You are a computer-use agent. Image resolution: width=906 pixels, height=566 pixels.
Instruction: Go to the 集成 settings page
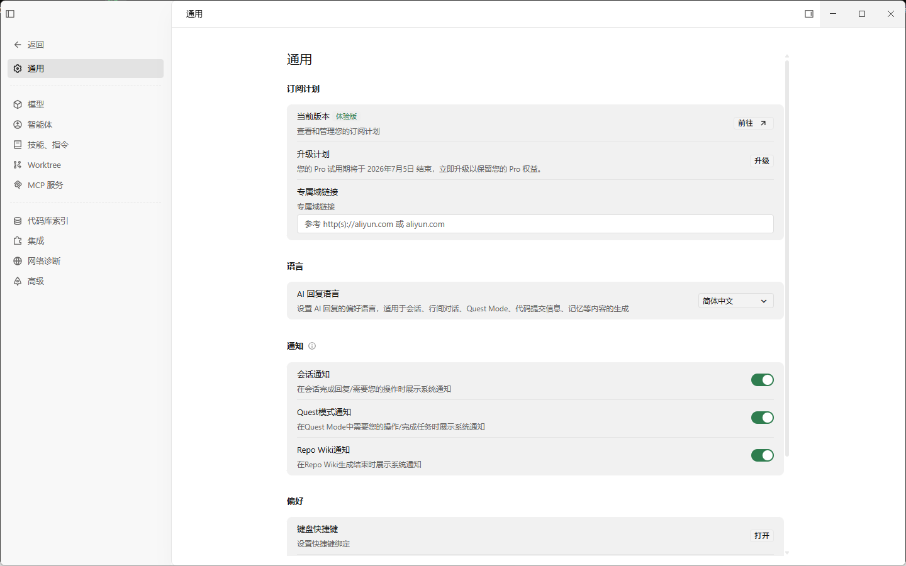[86, 241]
